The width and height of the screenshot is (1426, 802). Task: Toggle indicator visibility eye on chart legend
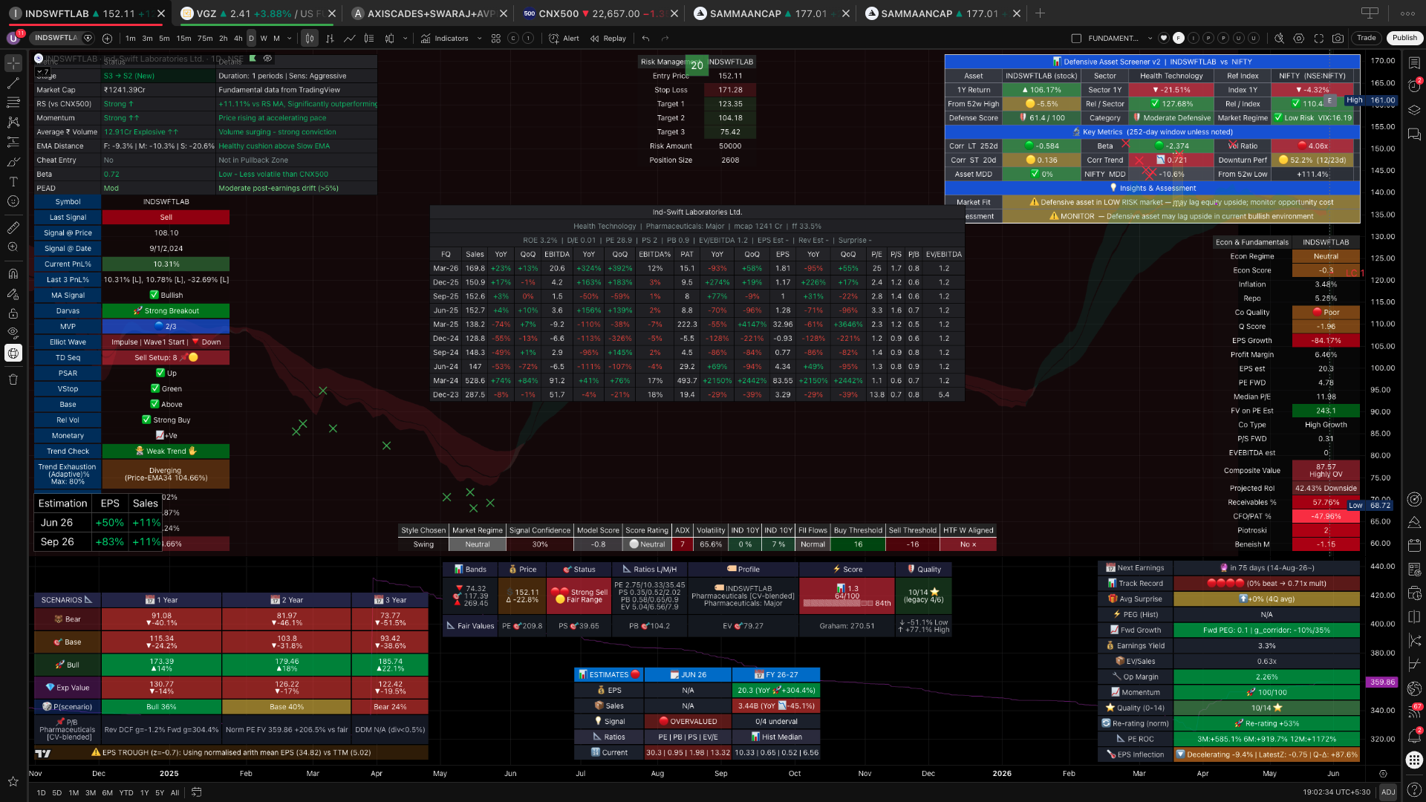pyautogui.click(x=267, y=58)
